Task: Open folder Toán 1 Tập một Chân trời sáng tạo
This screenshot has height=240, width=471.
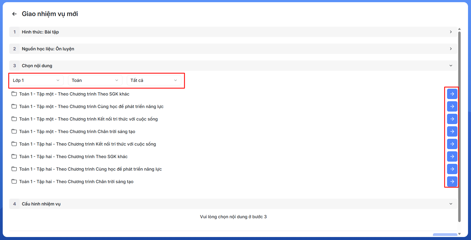Action: point(77,131)
